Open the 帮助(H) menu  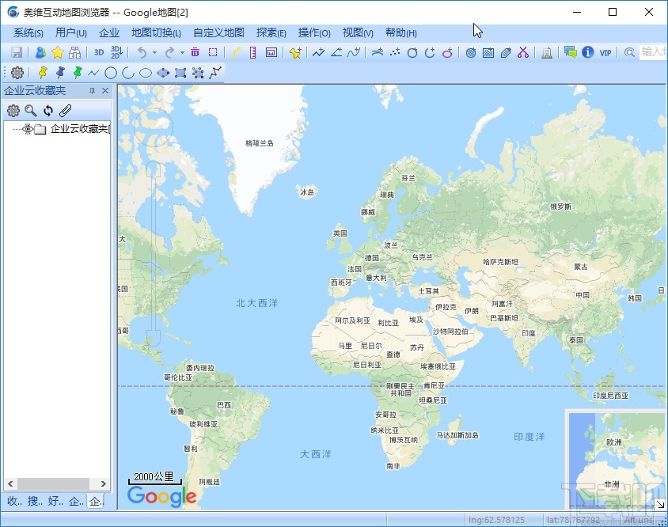[401, 32]
